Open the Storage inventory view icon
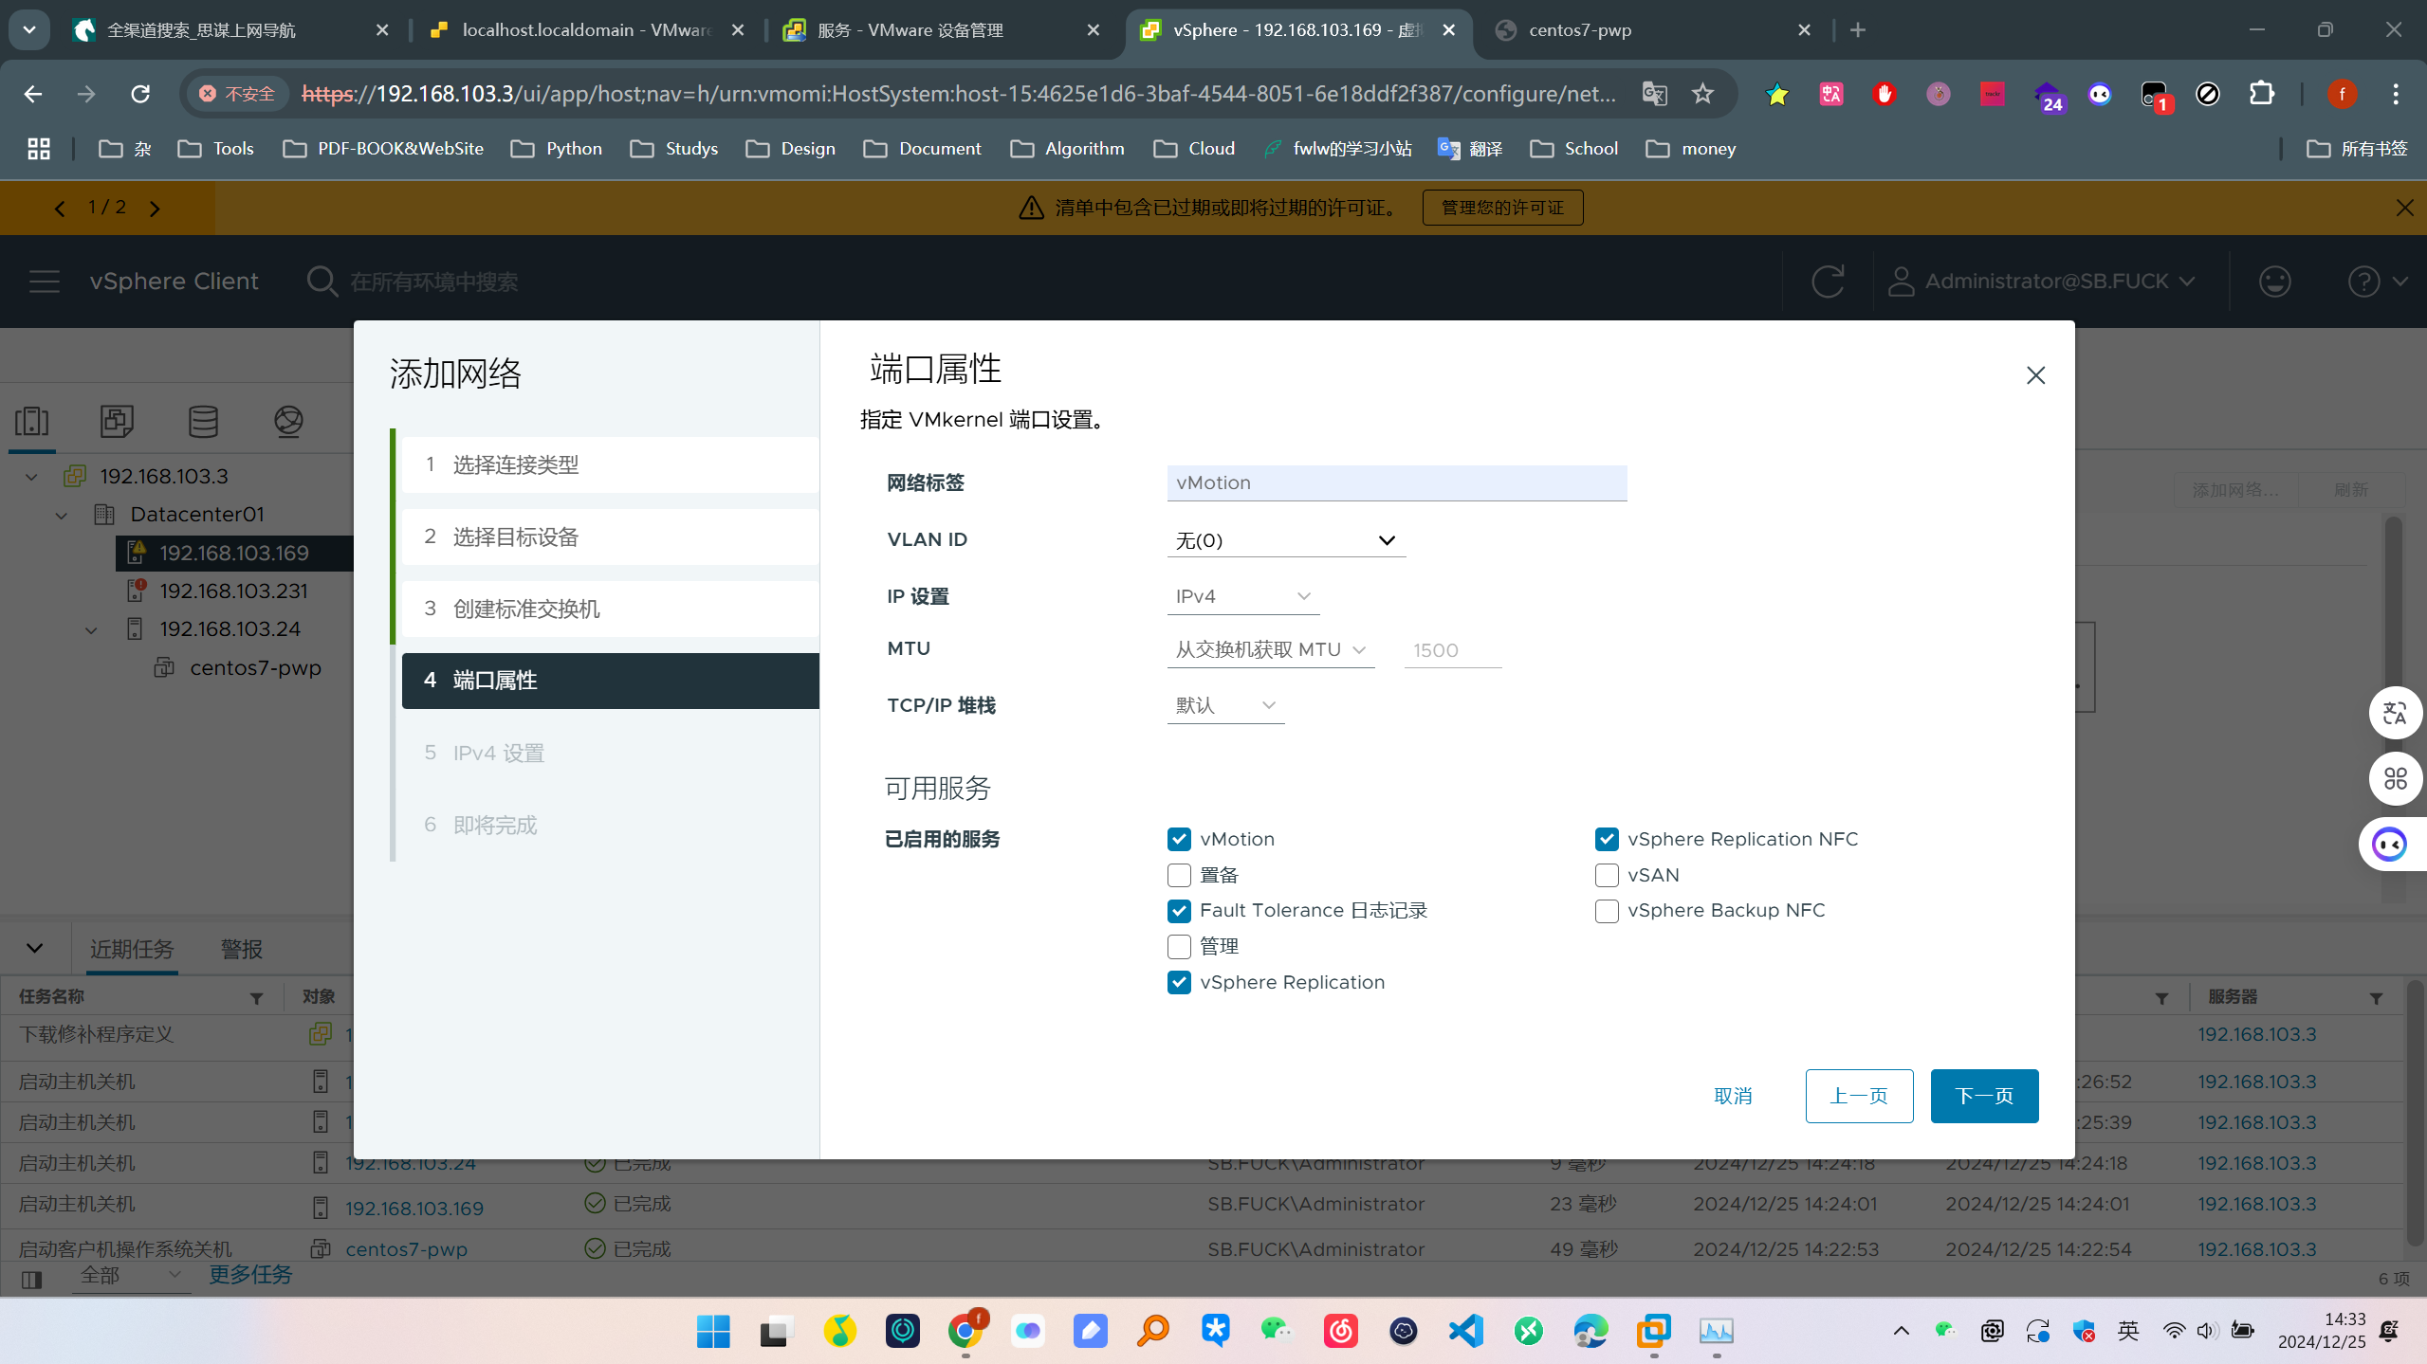 (x=203, y=421)
